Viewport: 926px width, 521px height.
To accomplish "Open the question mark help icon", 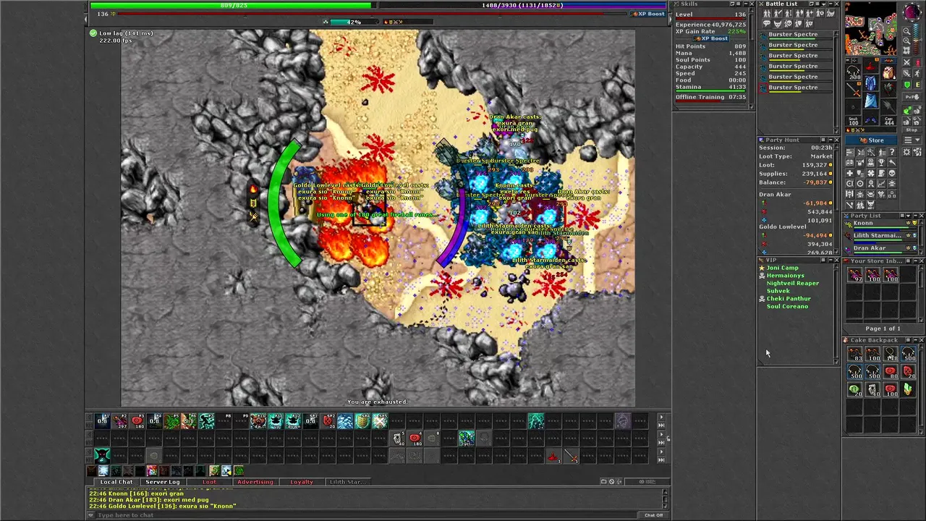I will pos(892,152).
